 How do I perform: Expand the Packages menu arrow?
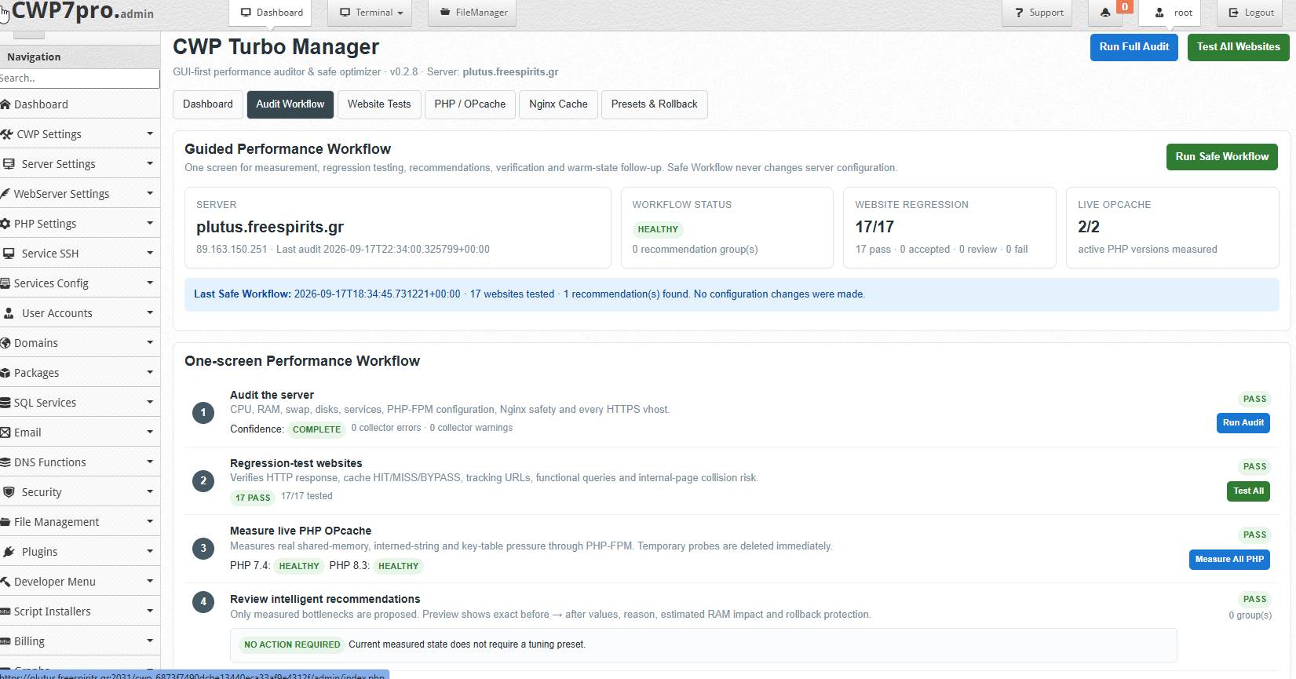coord(150,372)
